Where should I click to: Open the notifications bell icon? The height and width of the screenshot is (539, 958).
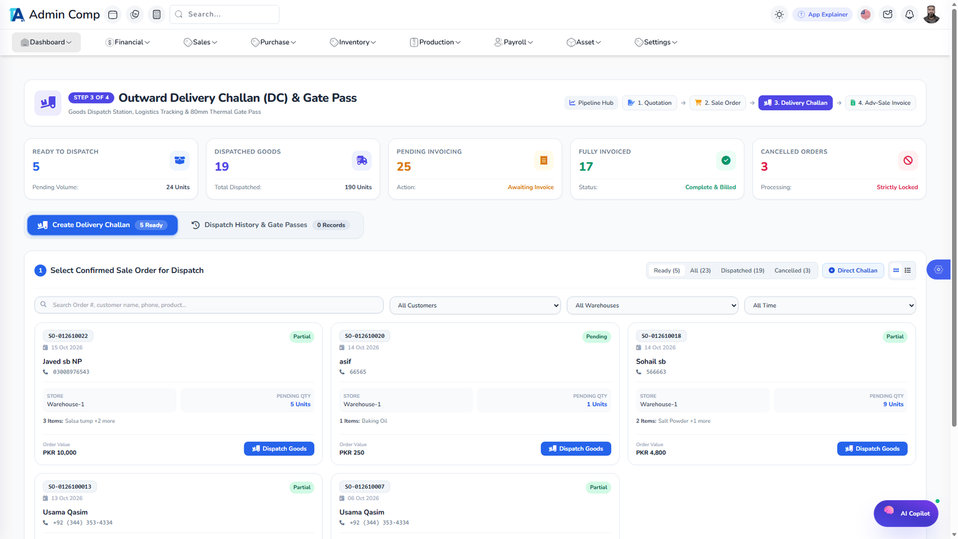[910, 14]
